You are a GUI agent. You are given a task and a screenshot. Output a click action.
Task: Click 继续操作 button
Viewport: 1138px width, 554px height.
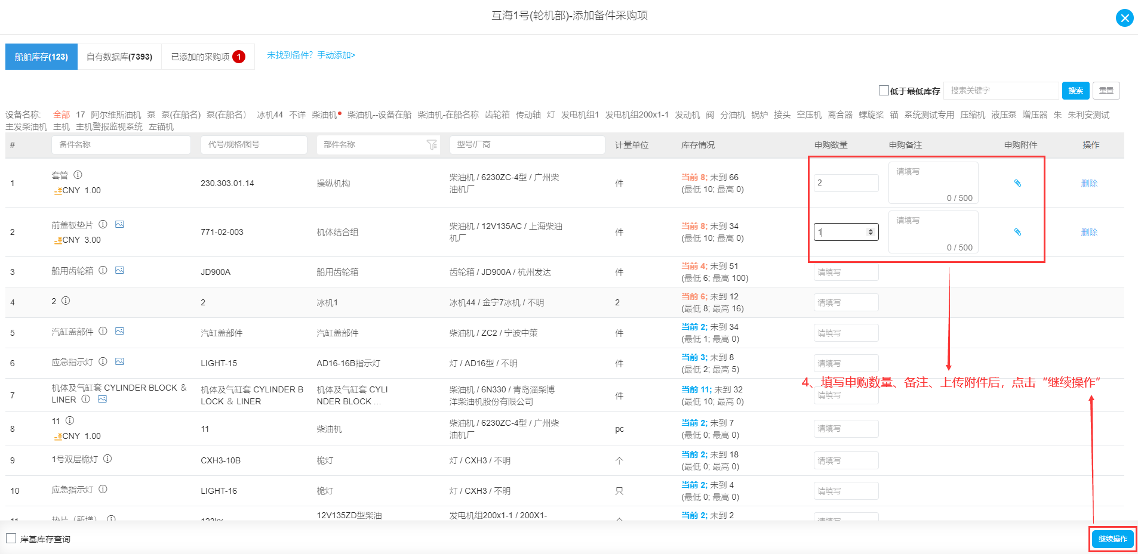pos(1112,539)
